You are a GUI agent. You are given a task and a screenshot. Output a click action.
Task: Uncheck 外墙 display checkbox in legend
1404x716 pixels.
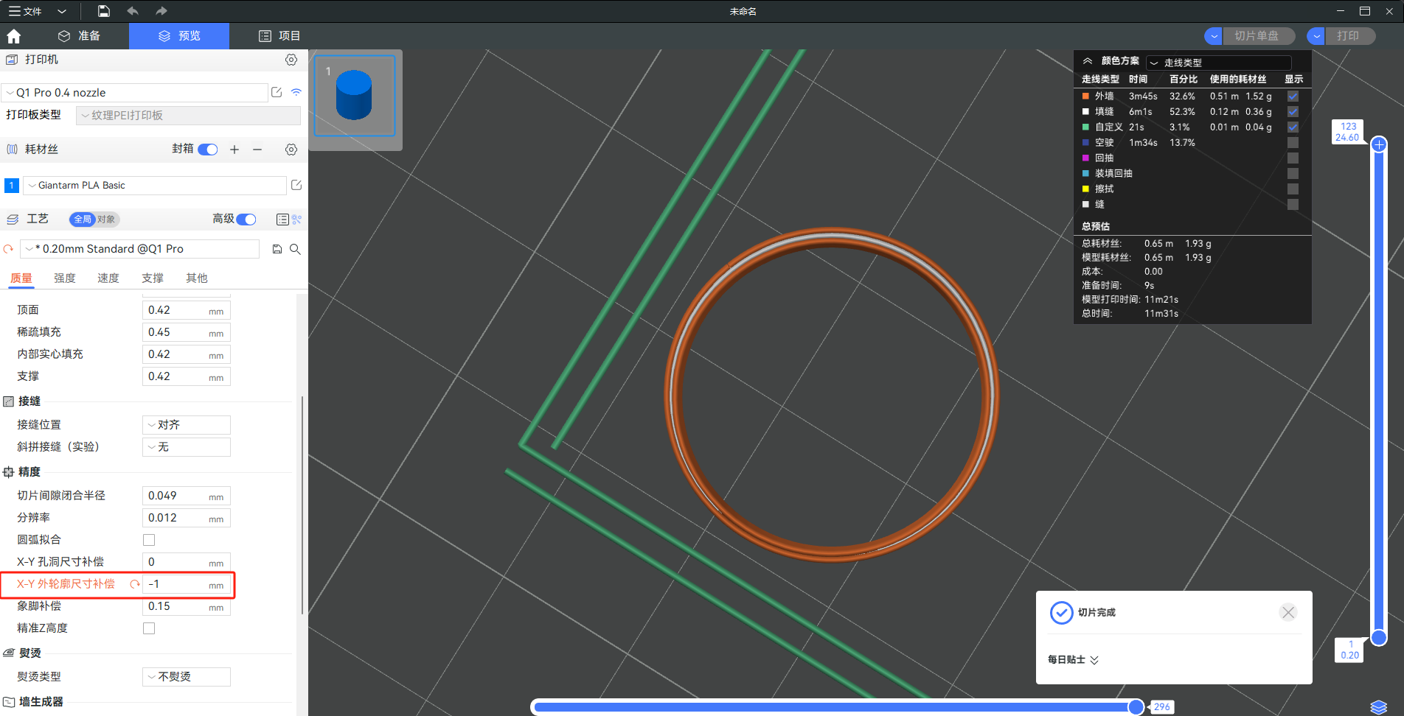[x=1293, y=96]
